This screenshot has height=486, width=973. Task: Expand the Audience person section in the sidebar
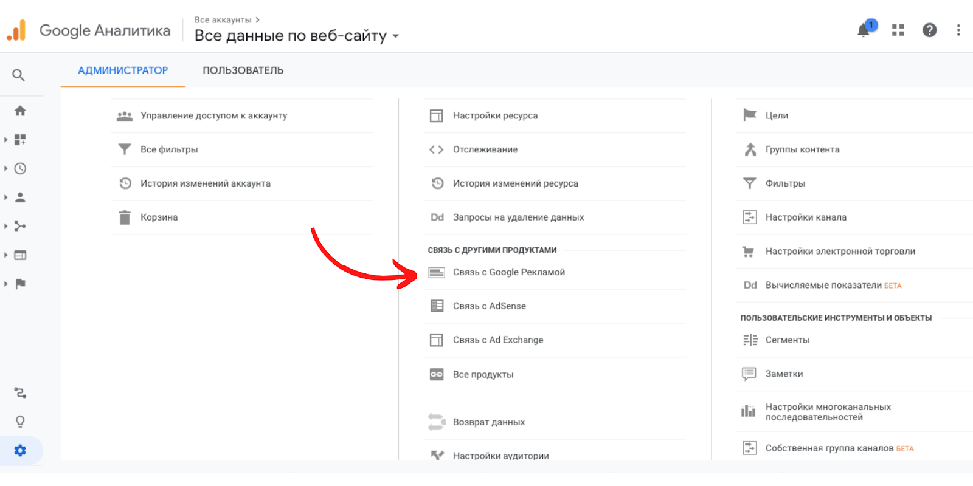point(20,197)
